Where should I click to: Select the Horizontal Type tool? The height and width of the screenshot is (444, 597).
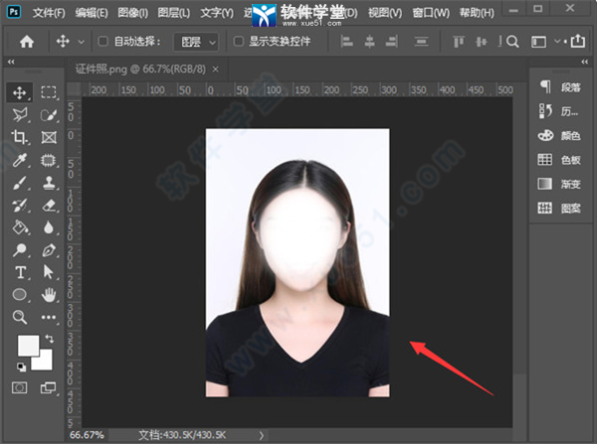(x=20, y=272)
